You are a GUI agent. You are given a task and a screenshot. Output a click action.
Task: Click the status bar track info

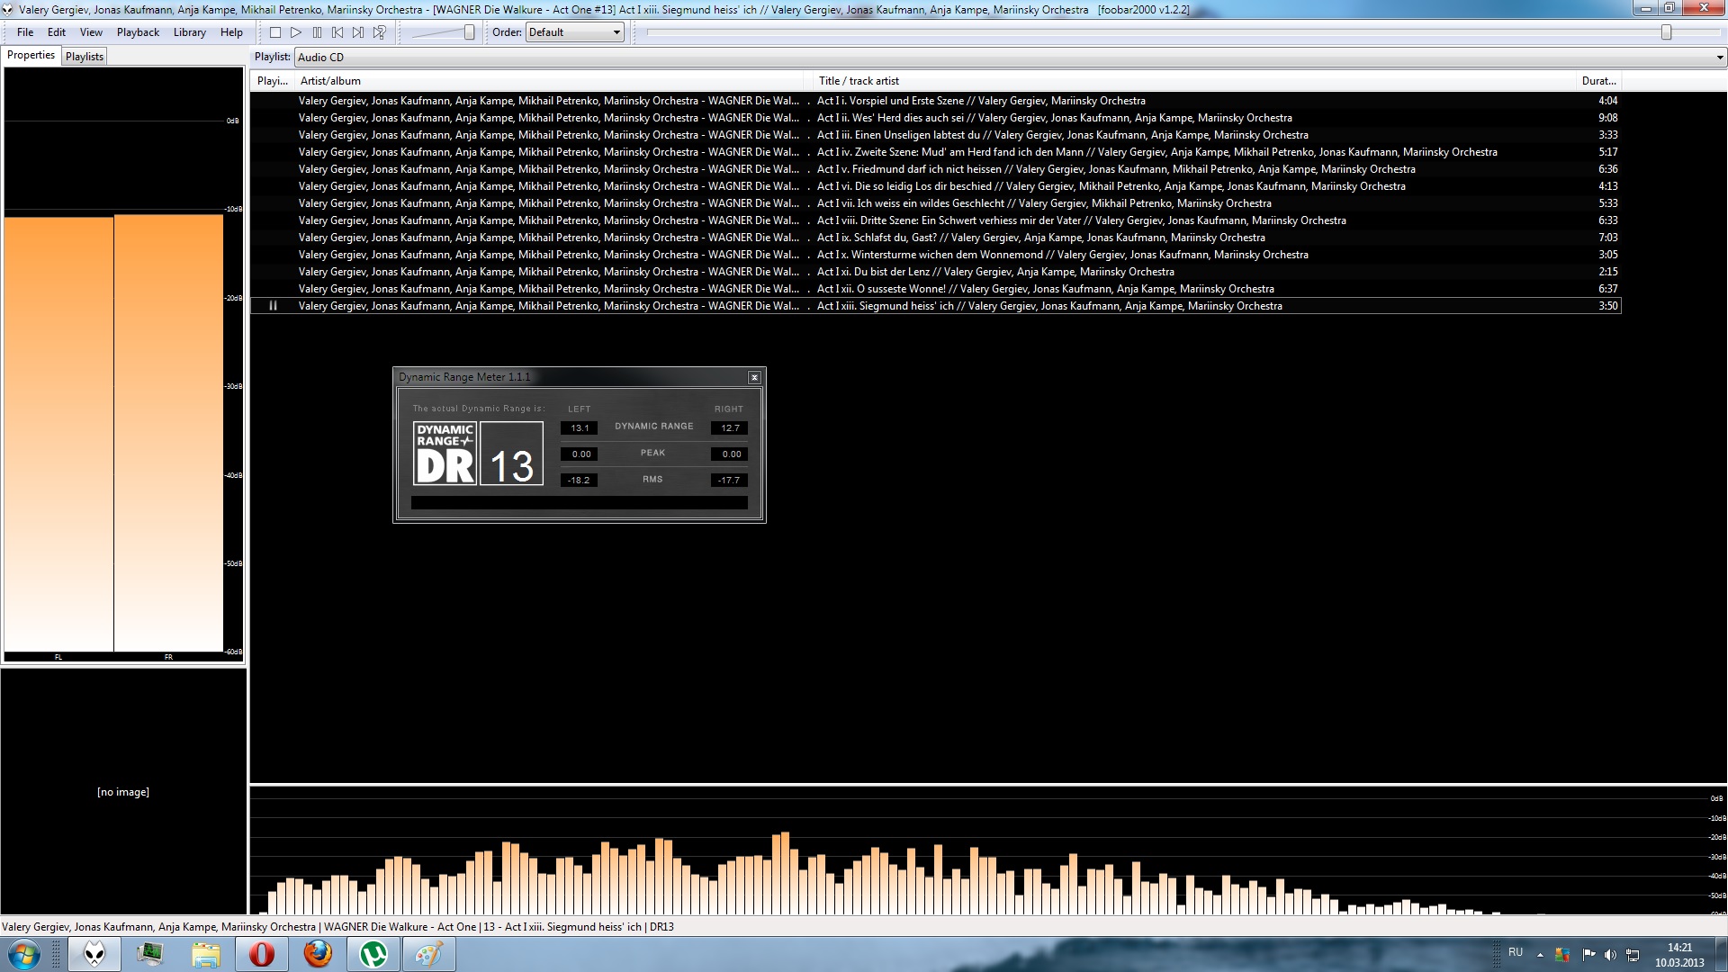pyautogui.click(x=337, y=927)
